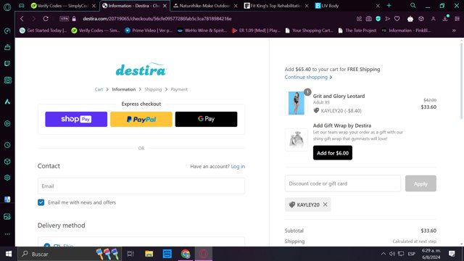Image resolution: width=464 pixels, height=261 pixels.
Task: Click Discount code or gift card field
Action: click(x=343, y=183)
